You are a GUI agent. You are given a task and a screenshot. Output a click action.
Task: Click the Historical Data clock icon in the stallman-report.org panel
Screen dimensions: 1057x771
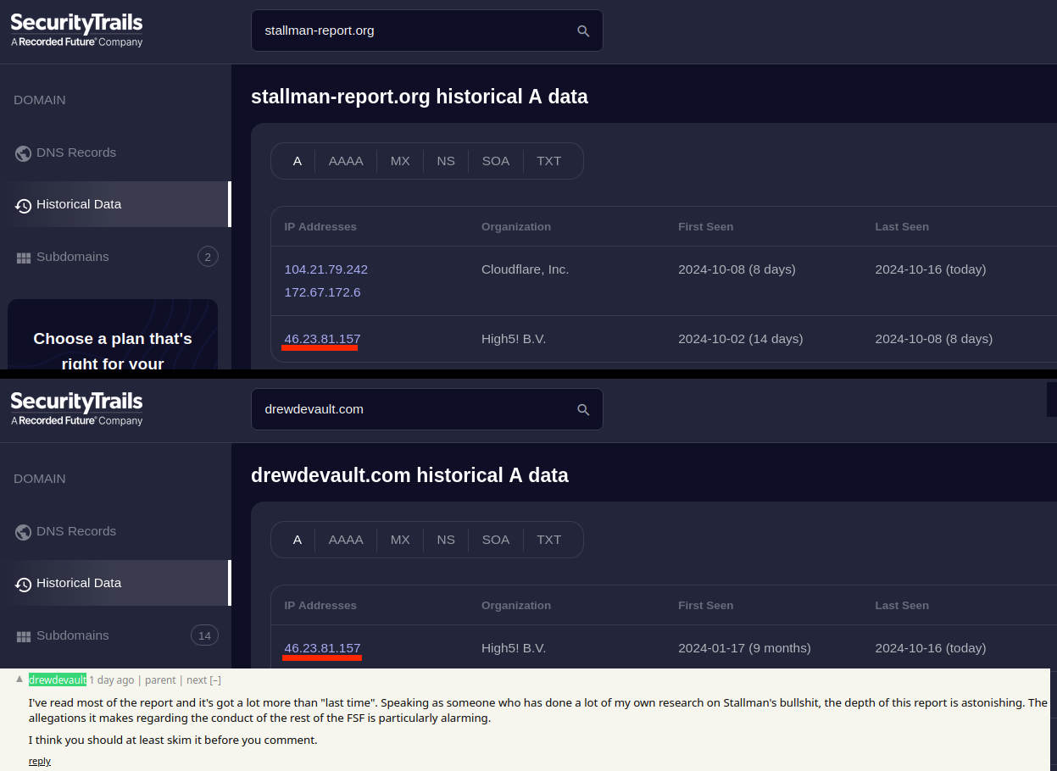click(23, 205)
